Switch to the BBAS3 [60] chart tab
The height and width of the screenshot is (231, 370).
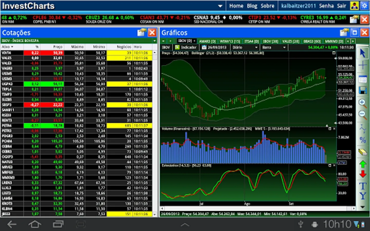312,41
